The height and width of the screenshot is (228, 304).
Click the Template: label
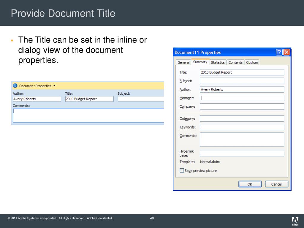point(187,162)
